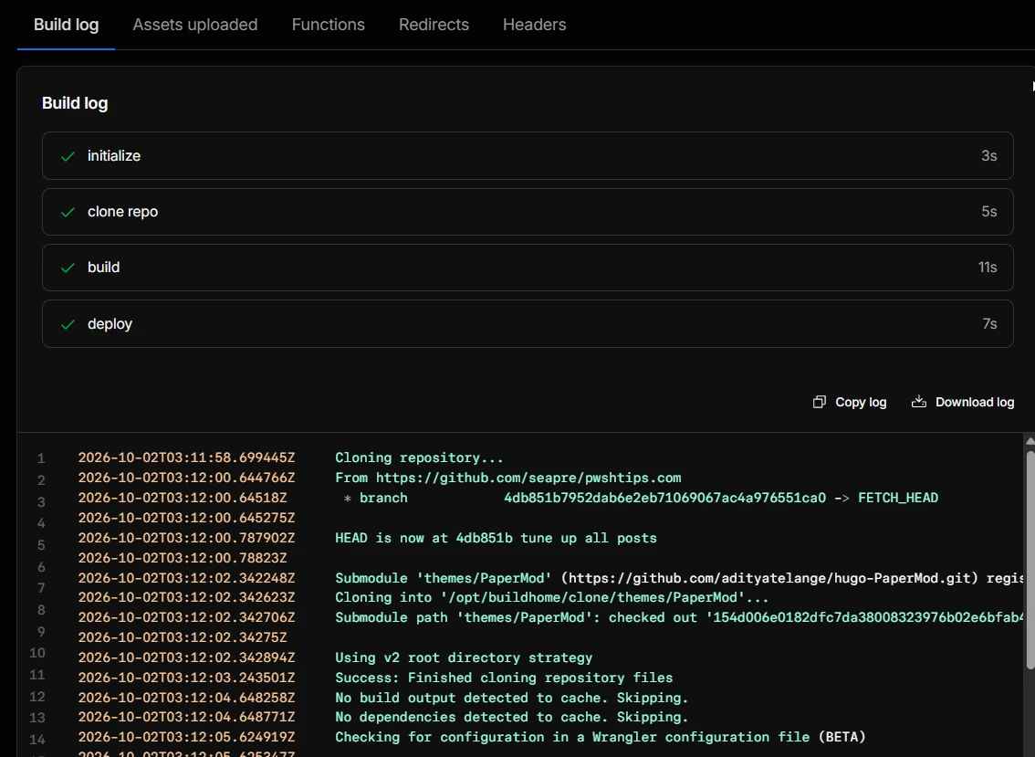Expand the build step row

click(528, 268)
